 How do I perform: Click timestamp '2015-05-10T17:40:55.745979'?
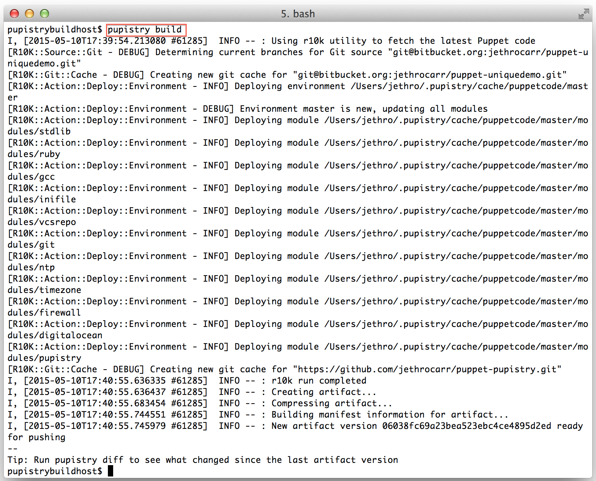tap(97, 426)
